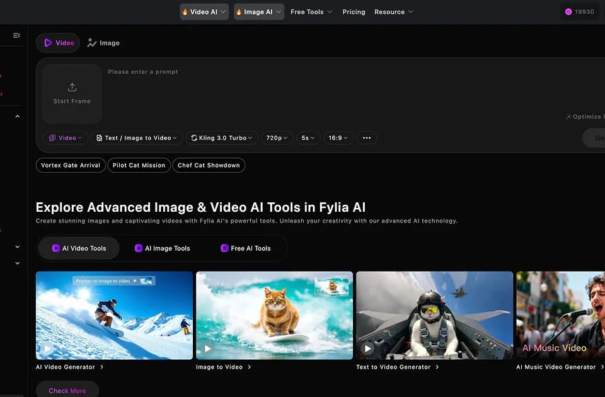Choose the Vortex Gate Arrival preset
605x397 pixels.
point(71,165)
